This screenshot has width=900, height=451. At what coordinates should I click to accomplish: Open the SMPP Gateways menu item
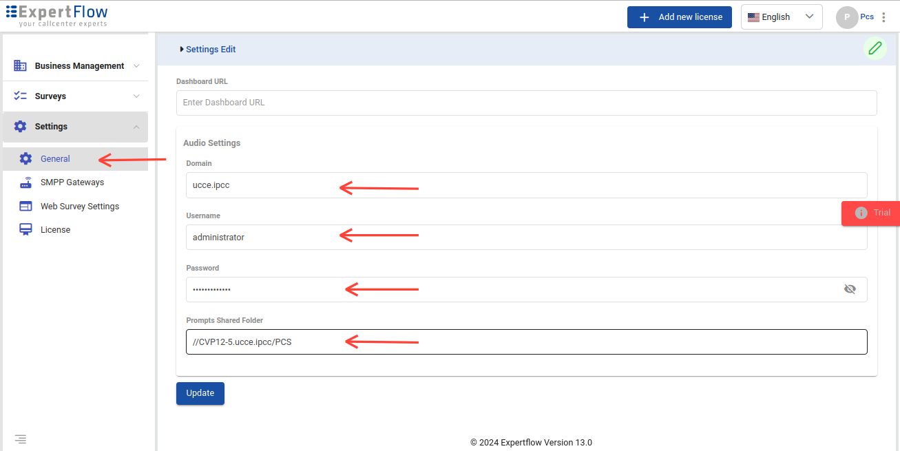pos(72,182)
